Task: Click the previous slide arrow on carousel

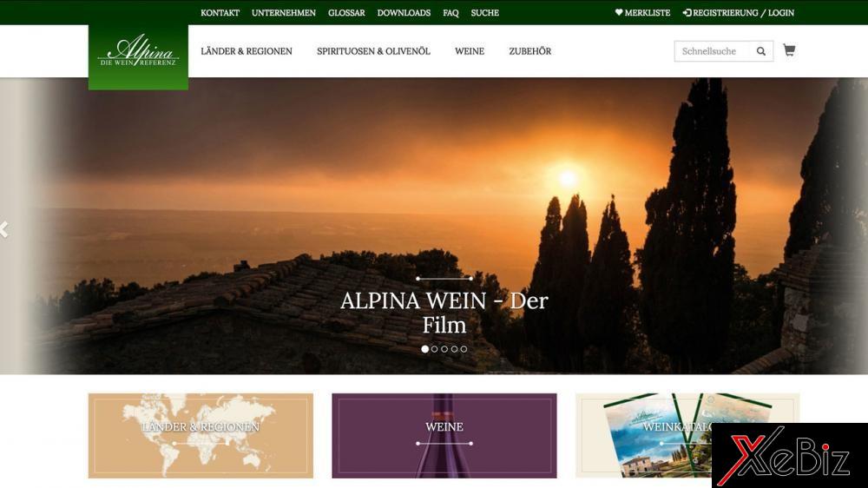Action: click(4, 228)
